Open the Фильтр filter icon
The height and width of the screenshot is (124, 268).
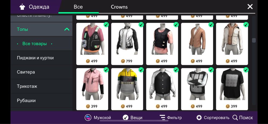click(x=162, y=118)
